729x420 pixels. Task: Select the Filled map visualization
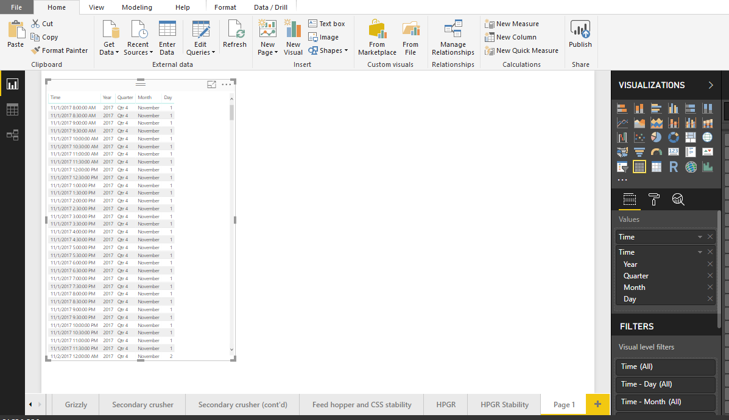coord(622,152)
